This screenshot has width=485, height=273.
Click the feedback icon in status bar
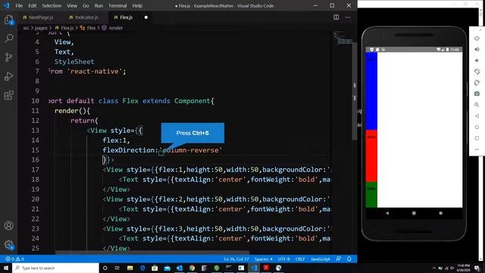pyautogui.click(x=339, y=259)
